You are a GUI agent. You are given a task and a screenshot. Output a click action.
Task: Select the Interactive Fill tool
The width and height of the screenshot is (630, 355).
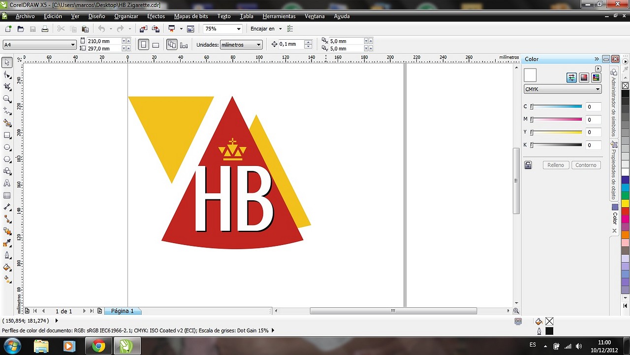[7, 279]
